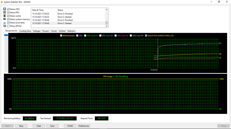Uncheck Stress system memory checkbox

(9, 19)
